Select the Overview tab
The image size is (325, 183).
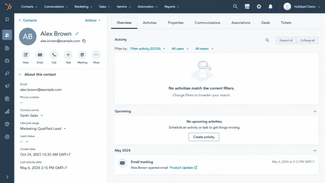coord(124,23)
